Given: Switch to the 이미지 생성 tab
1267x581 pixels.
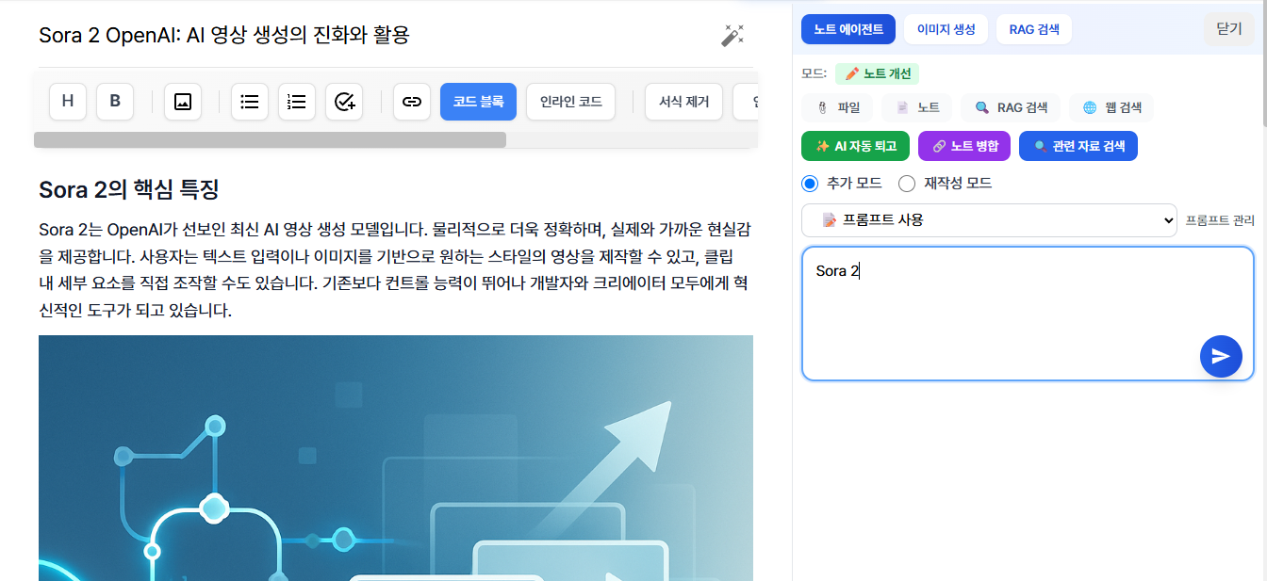Looking at the screenshot, I should [946, 29].
